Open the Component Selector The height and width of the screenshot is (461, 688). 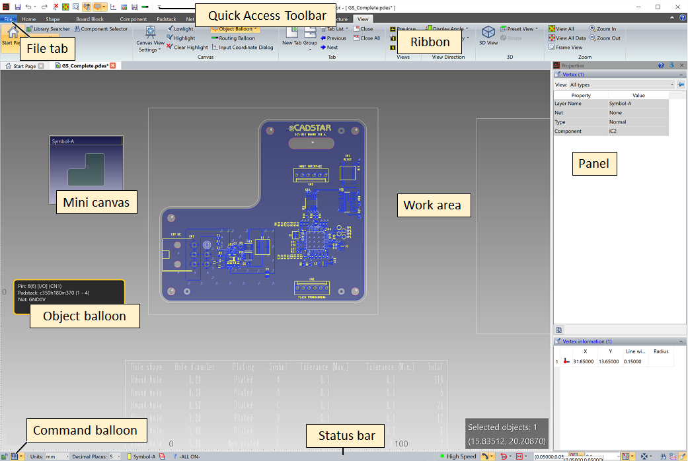tap(101, 29)
